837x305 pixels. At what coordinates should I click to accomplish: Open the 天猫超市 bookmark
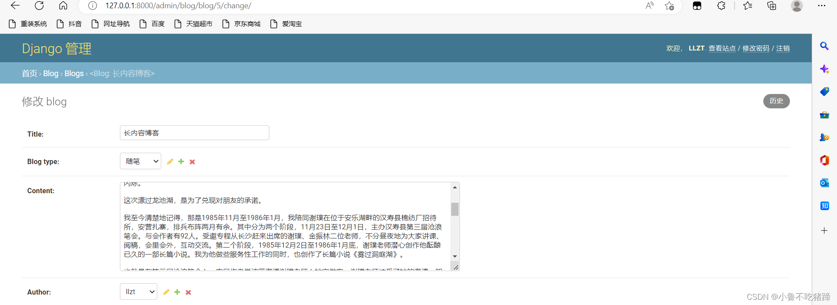click(x=194, y=24)
